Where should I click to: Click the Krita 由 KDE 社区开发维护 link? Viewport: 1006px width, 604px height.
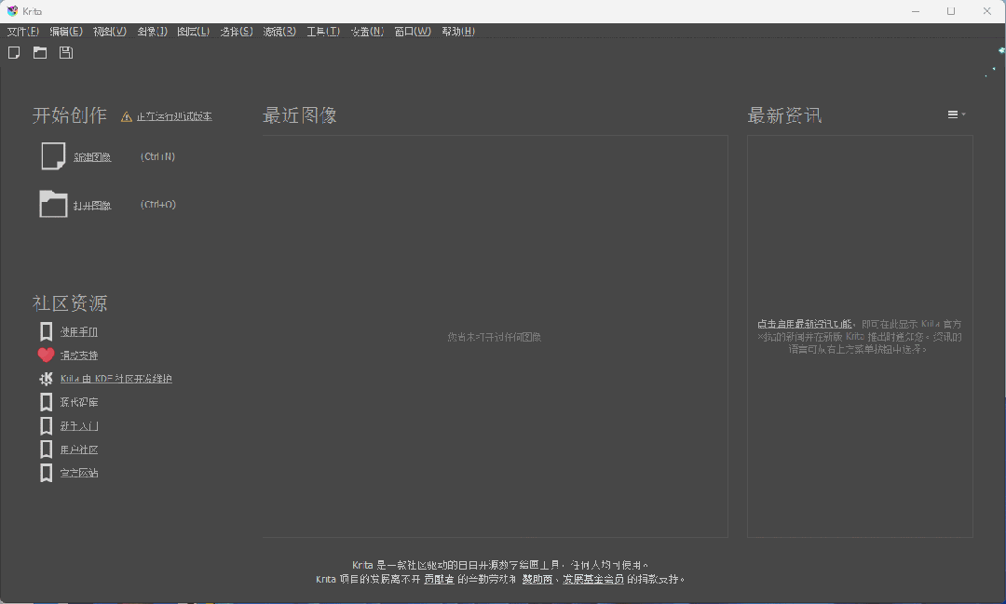(x=116, y=379)
